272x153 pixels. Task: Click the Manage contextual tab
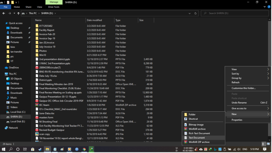click(x=54, y=2)
